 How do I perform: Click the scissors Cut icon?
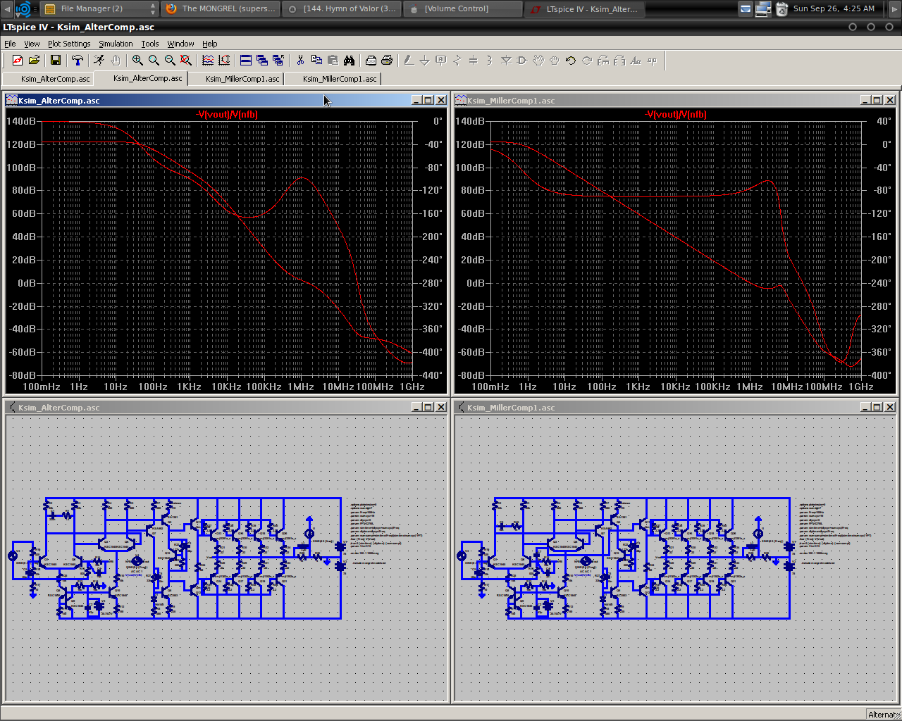[x=300, y=61]
